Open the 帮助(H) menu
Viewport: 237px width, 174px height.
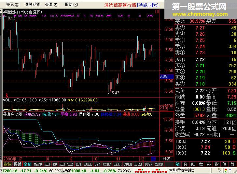click(x=71, y=5)
